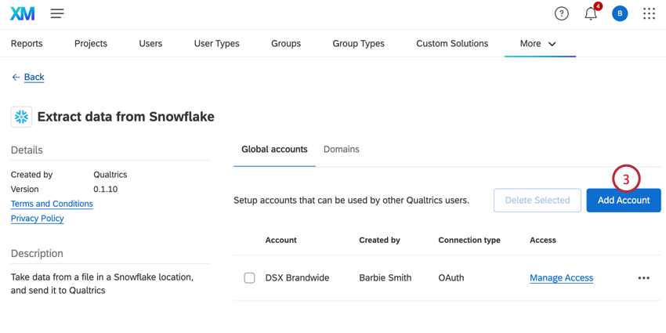Viewport: 666px width, 333px height.
Task: Open the Projects menu item
Action: click(91, 44)
